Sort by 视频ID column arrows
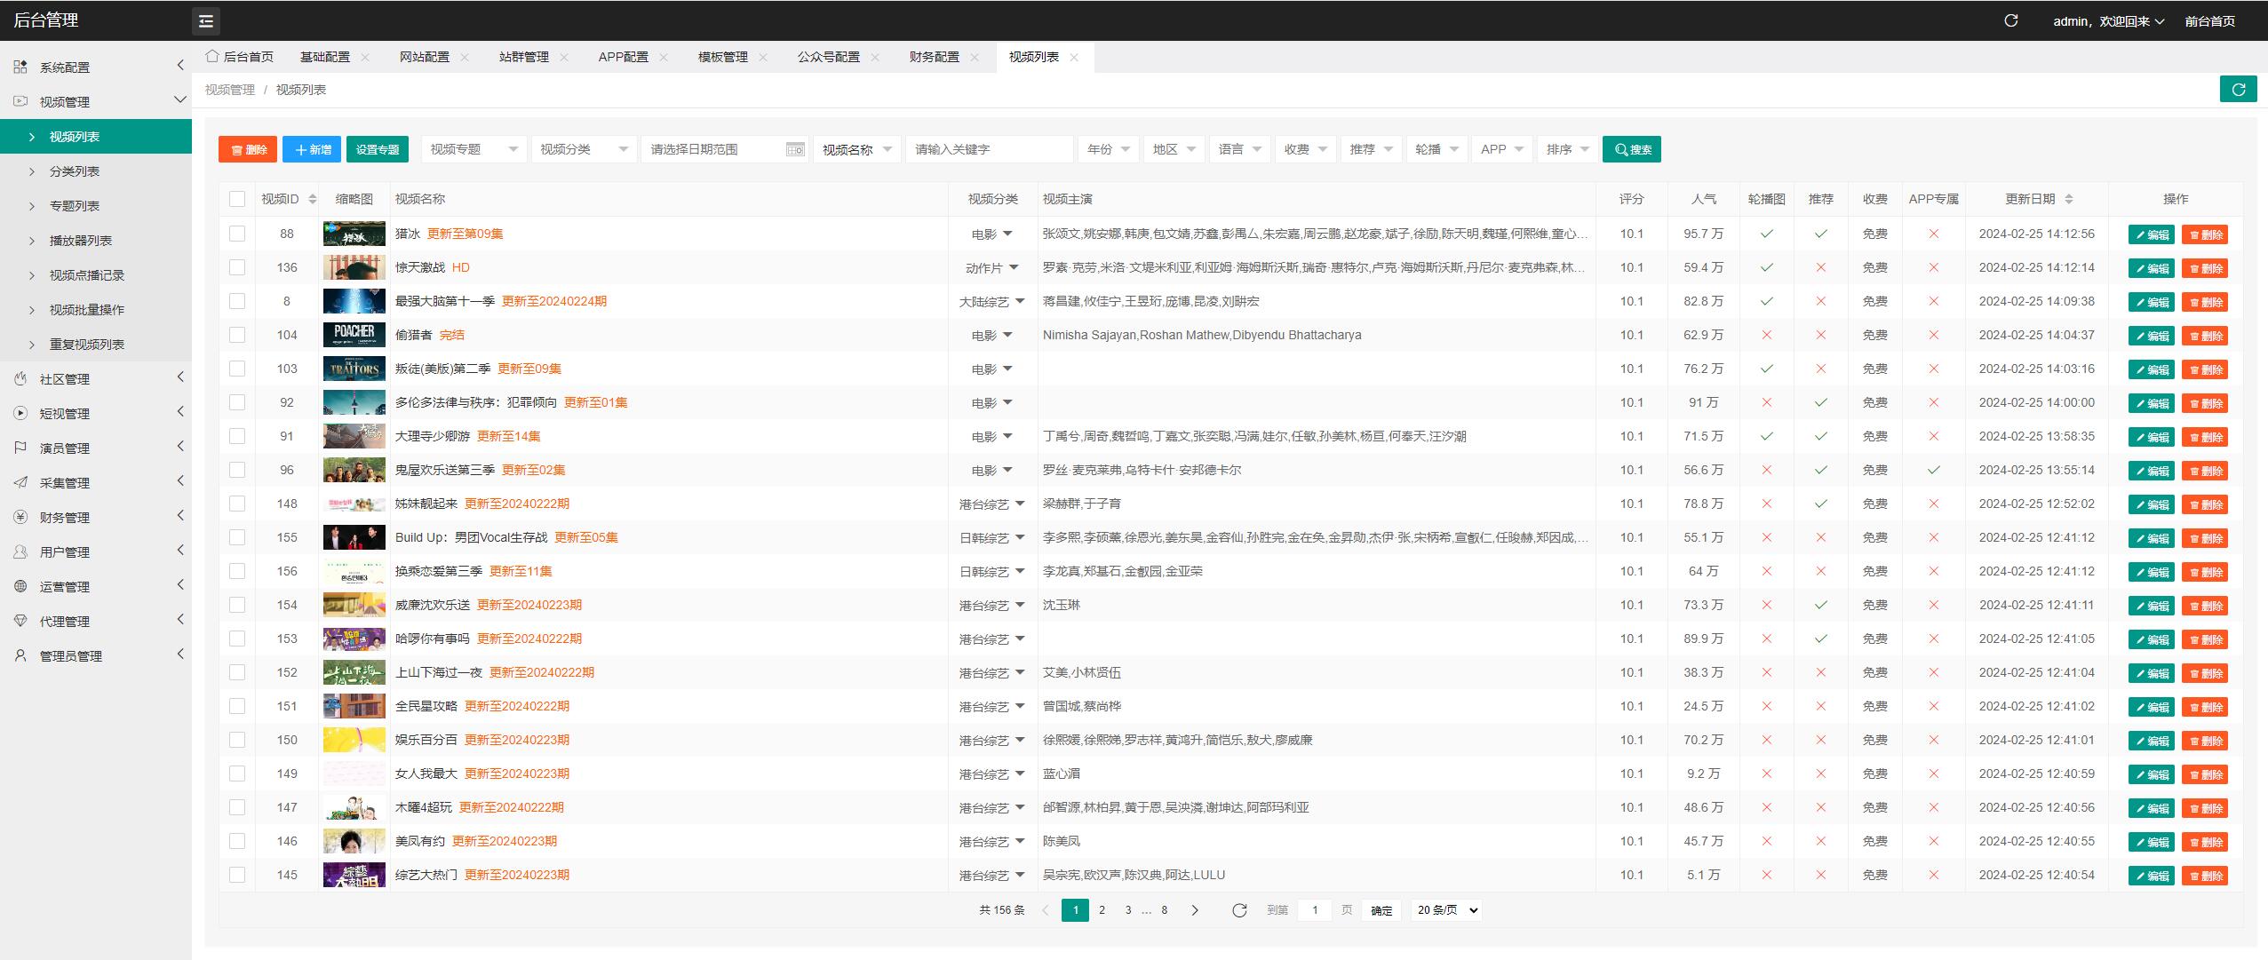The image size is (2268, 960). pyautogui.click(x=312, y=199)
